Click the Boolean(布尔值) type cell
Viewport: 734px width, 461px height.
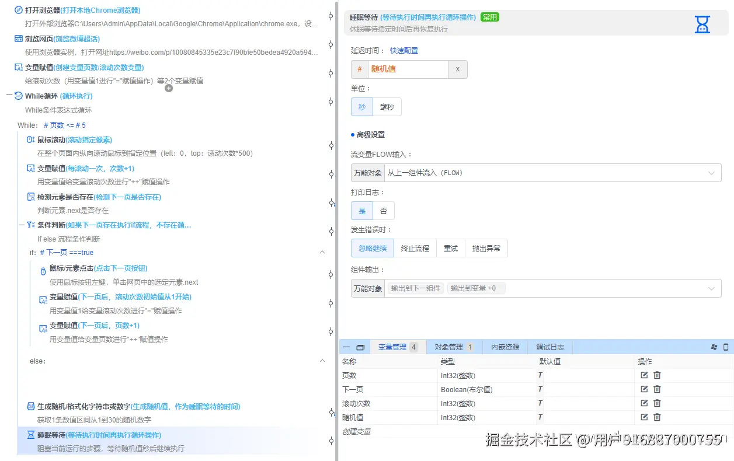tap(488, 389)
